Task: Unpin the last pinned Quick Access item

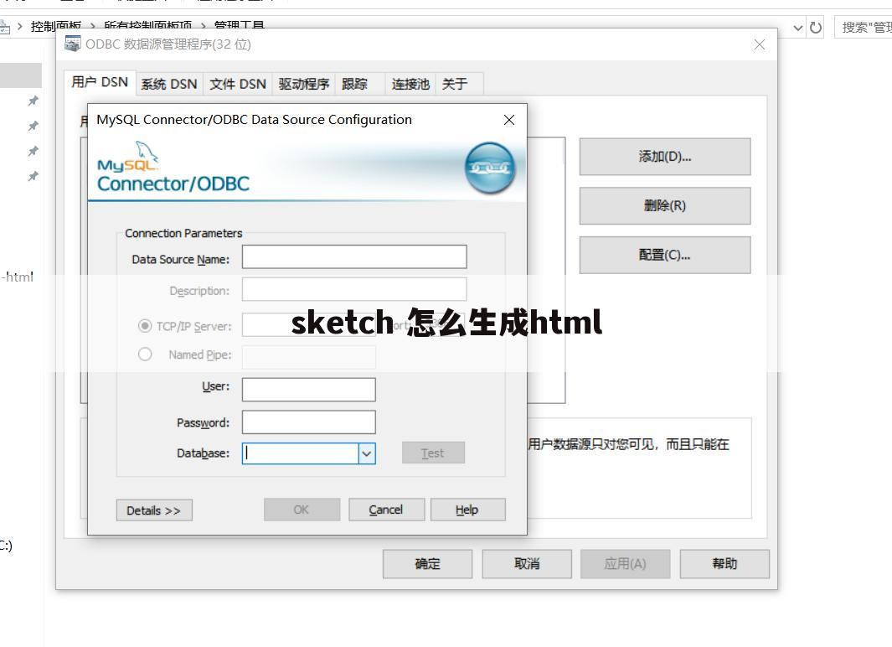Action: (33, 176)
